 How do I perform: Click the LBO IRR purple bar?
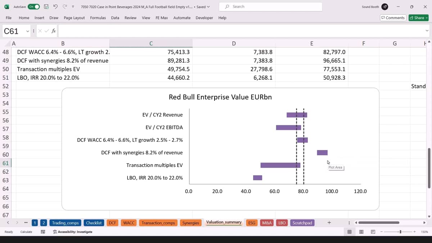click(257, 178)
